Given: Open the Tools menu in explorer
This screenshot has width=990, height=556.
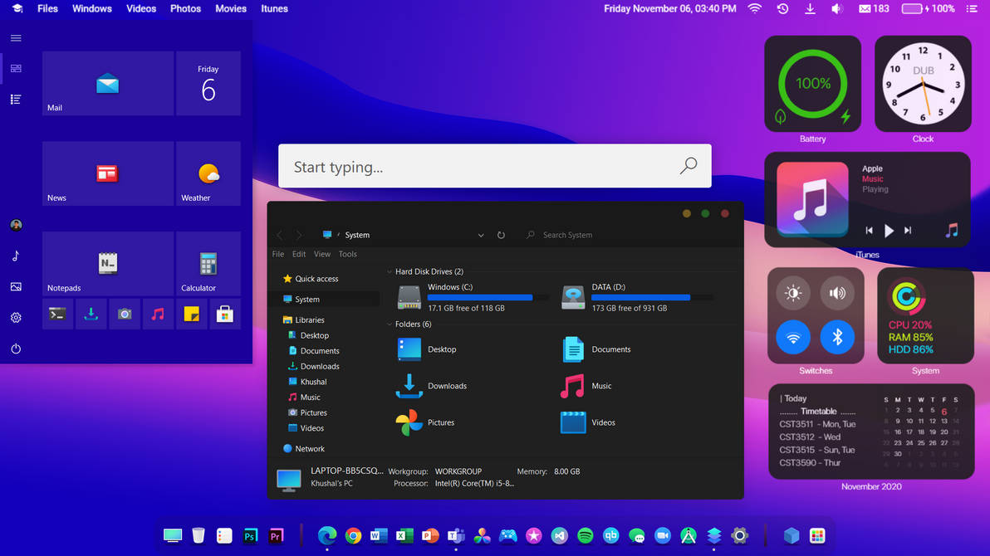Looking at the screenshot, I should tap(348, 254).
